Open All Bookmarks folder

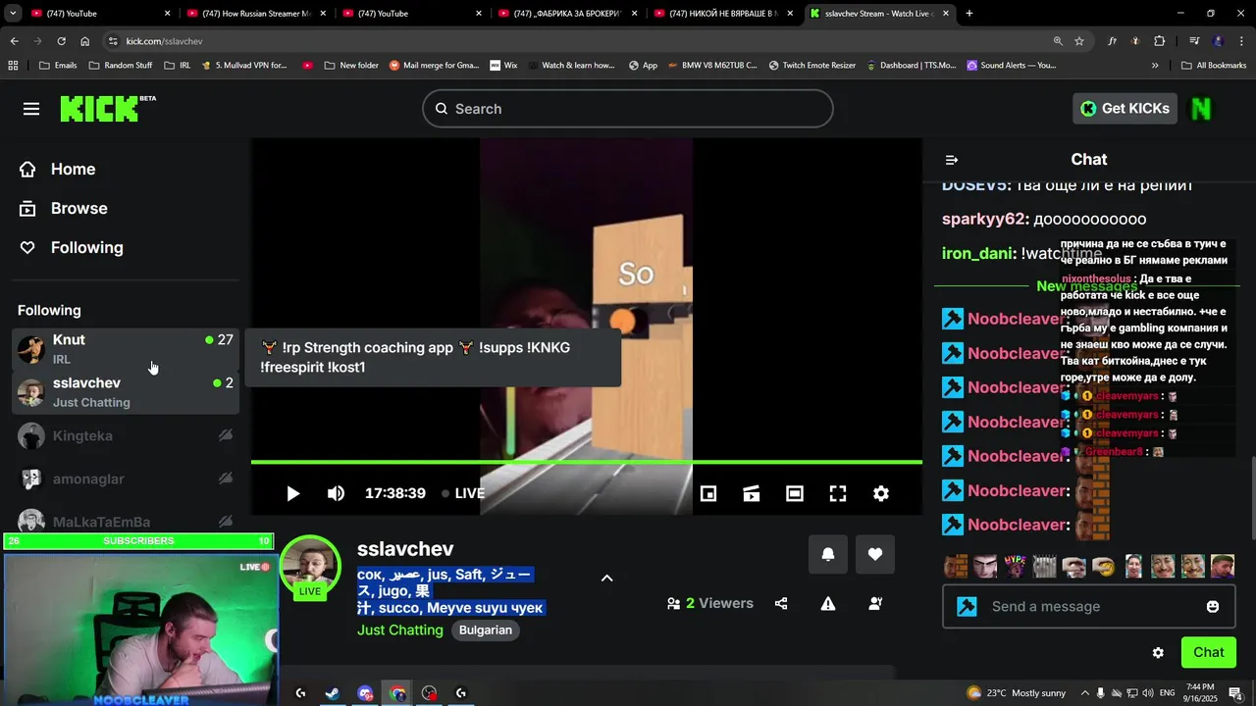point(1214,66)
